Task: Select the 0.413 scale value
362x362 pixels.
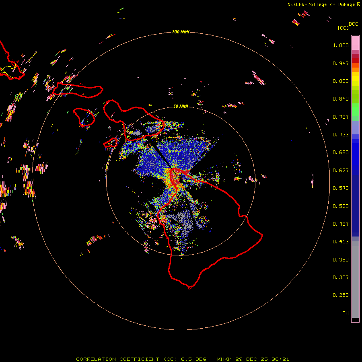Action: coord(341,242)
